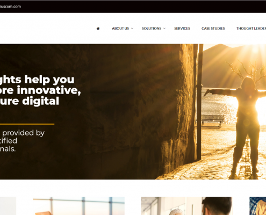Expand the chevron next to Solutions
This screenshot has width=266, height=215.
[164, 28]
